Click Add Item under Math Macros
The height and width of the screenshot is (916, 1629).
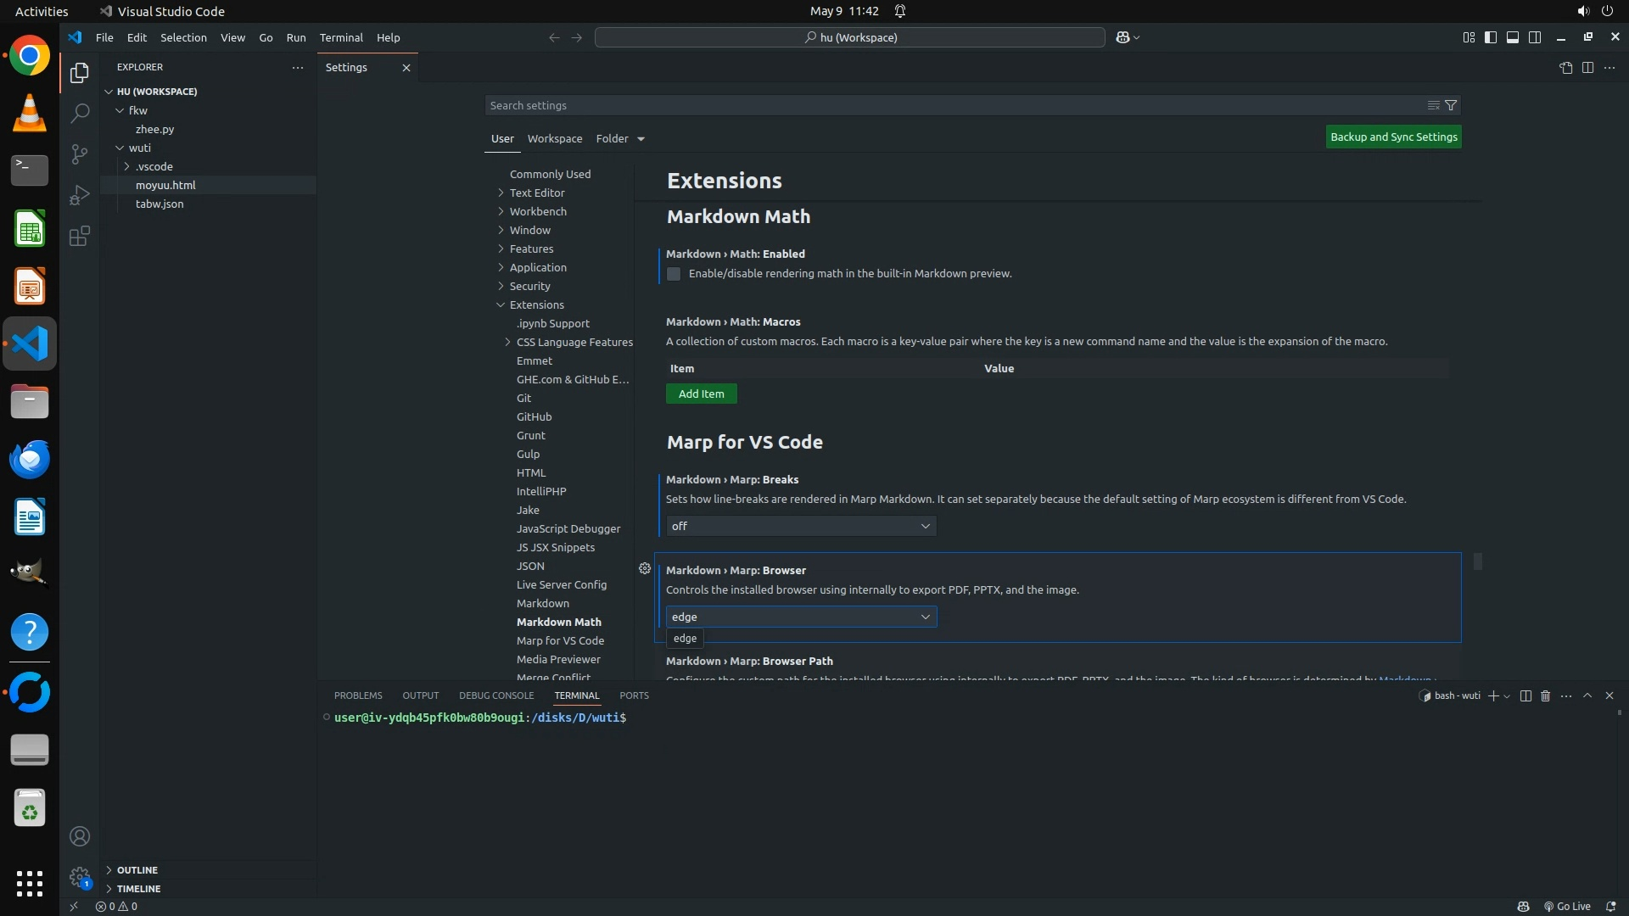coord(701,394)
